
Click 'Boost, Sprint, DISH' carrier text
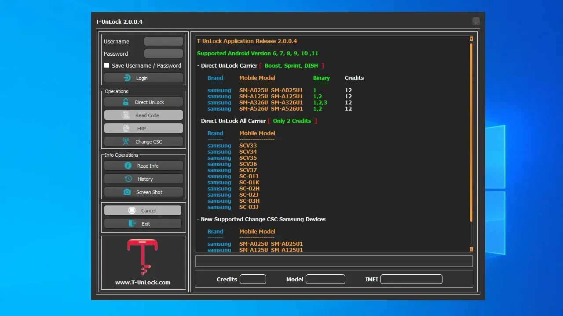coord(291,65)
